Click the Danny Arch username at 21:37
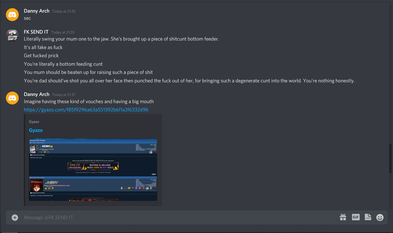This screenshot has width=393, height=233. click(x=37, y=94)
